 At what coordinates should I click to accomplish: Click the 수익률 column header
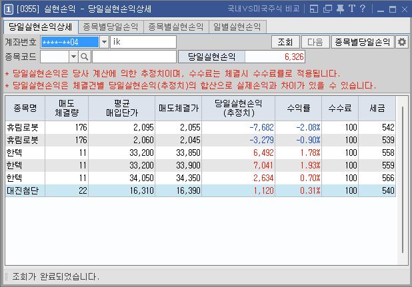298,108
